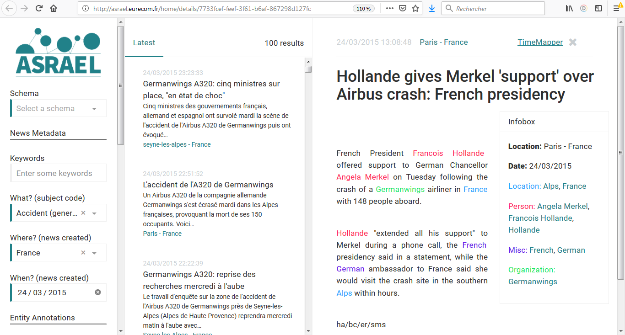Click the 100 results count text
This screenshot has height=335, width=625.
[284, 43]
